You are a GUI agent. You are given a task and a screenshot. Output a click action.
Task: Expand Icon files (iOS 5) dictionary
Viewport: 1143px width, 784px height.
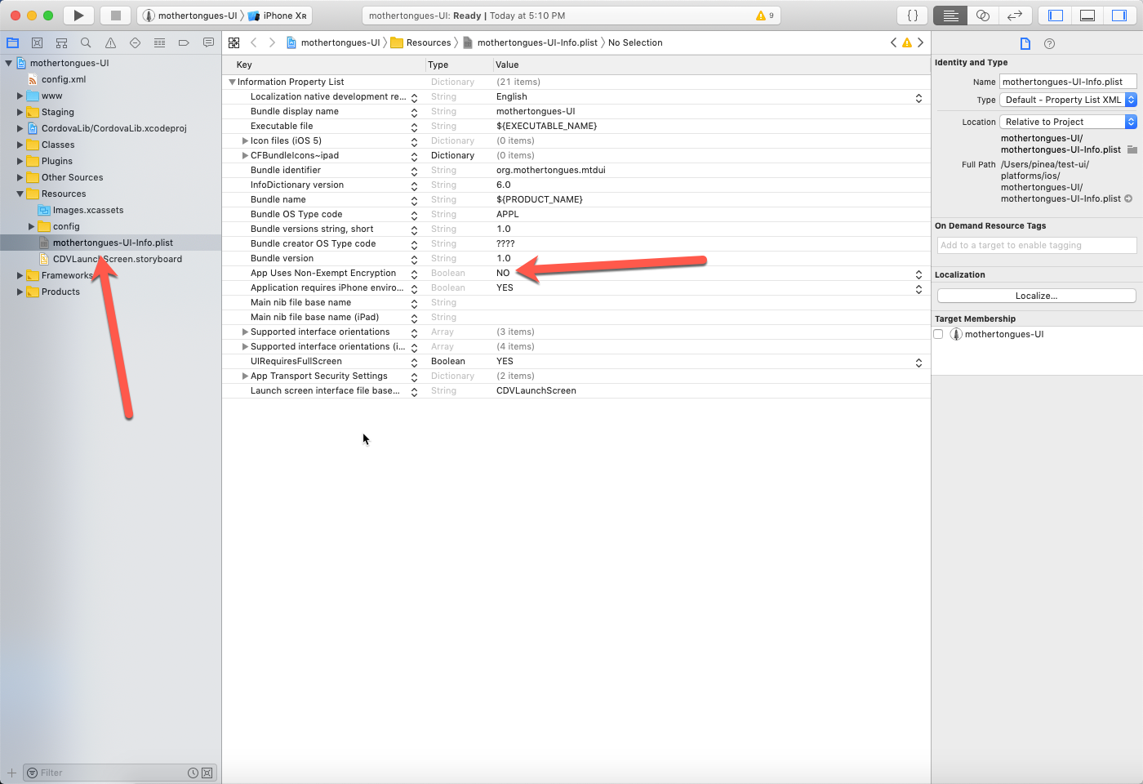(245, 140)
